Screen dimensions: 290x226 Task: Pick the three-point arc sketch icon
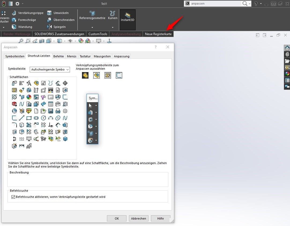point(50,118)
